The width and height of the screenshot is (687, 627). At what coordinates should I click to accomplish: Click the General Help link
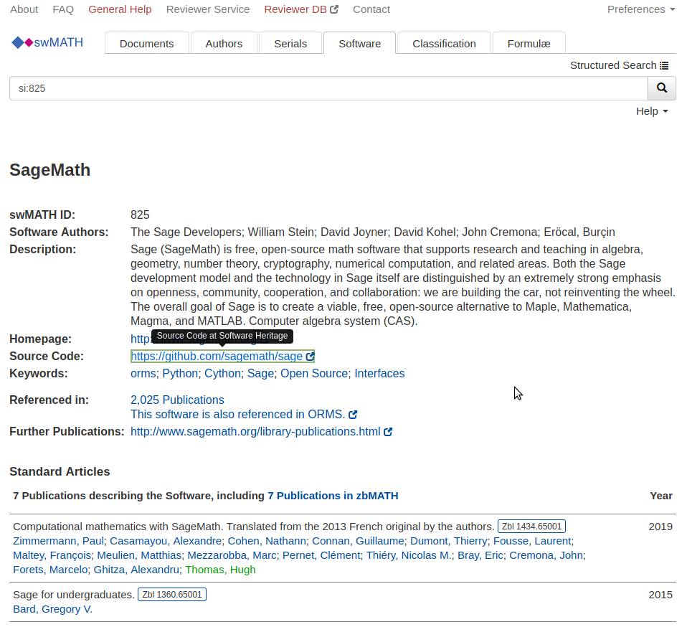(120, 9)
